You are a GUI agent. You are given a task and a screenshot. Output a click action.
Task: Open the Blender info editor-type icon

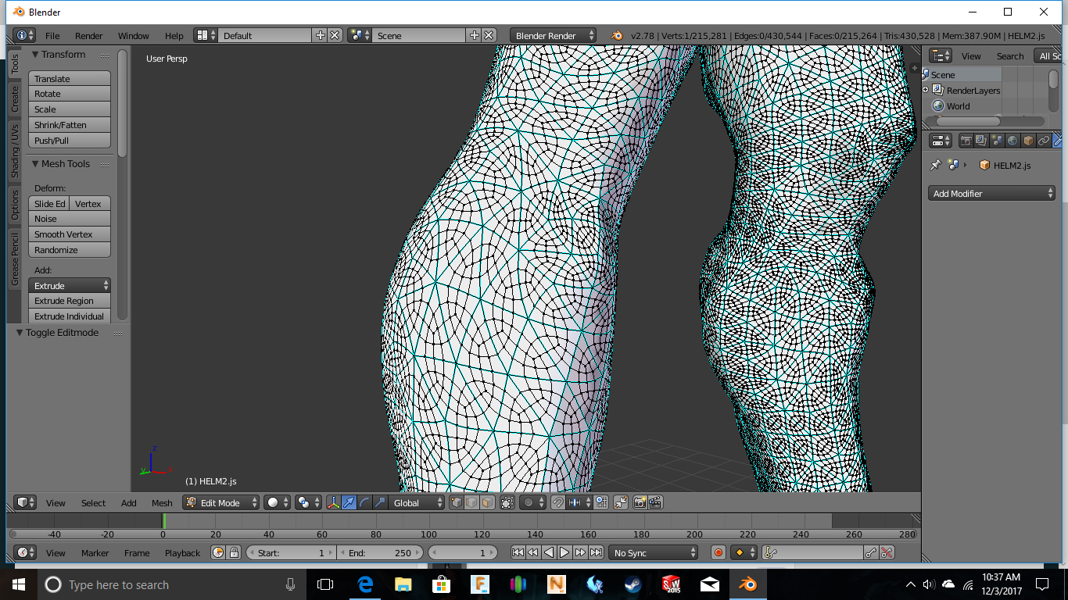pyautogui.click(x=24, y=35)
